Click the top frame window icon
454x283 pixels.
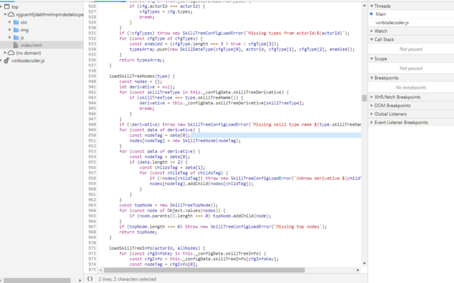pyautogui.click(x=6, y=6)
